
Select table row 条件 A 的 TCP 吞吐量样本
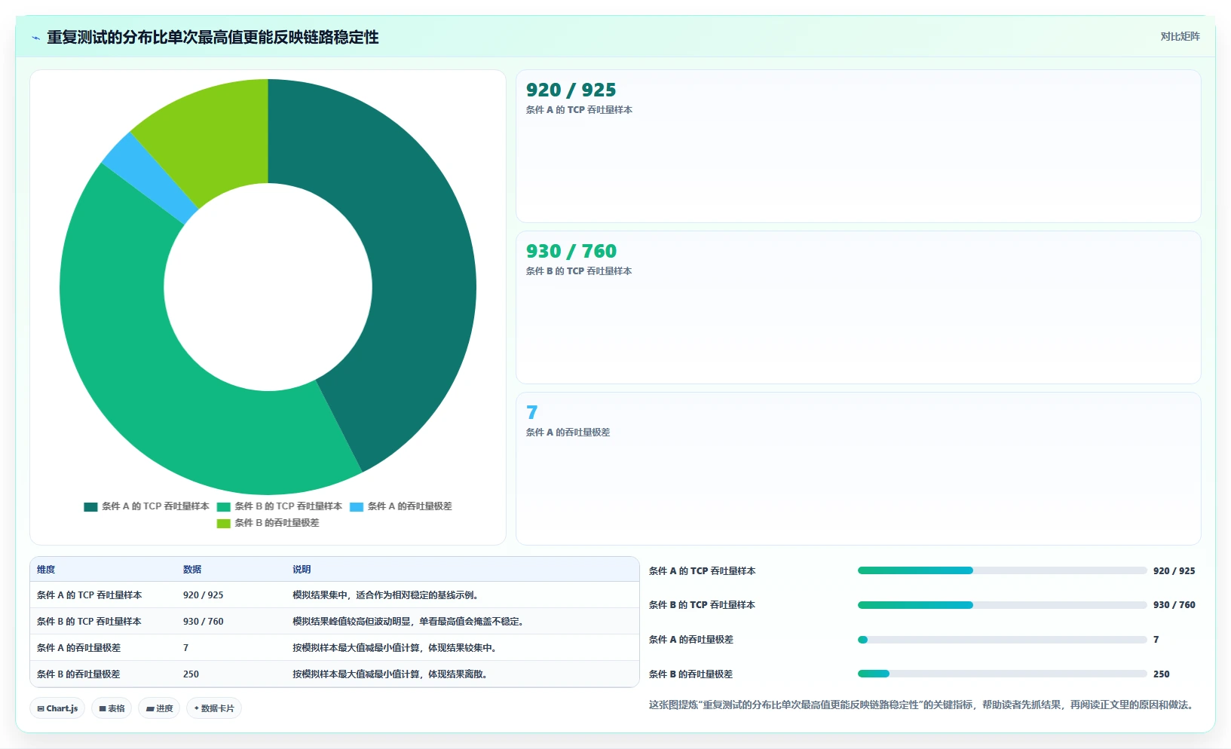pyautogui.click(x=335, y=595)
